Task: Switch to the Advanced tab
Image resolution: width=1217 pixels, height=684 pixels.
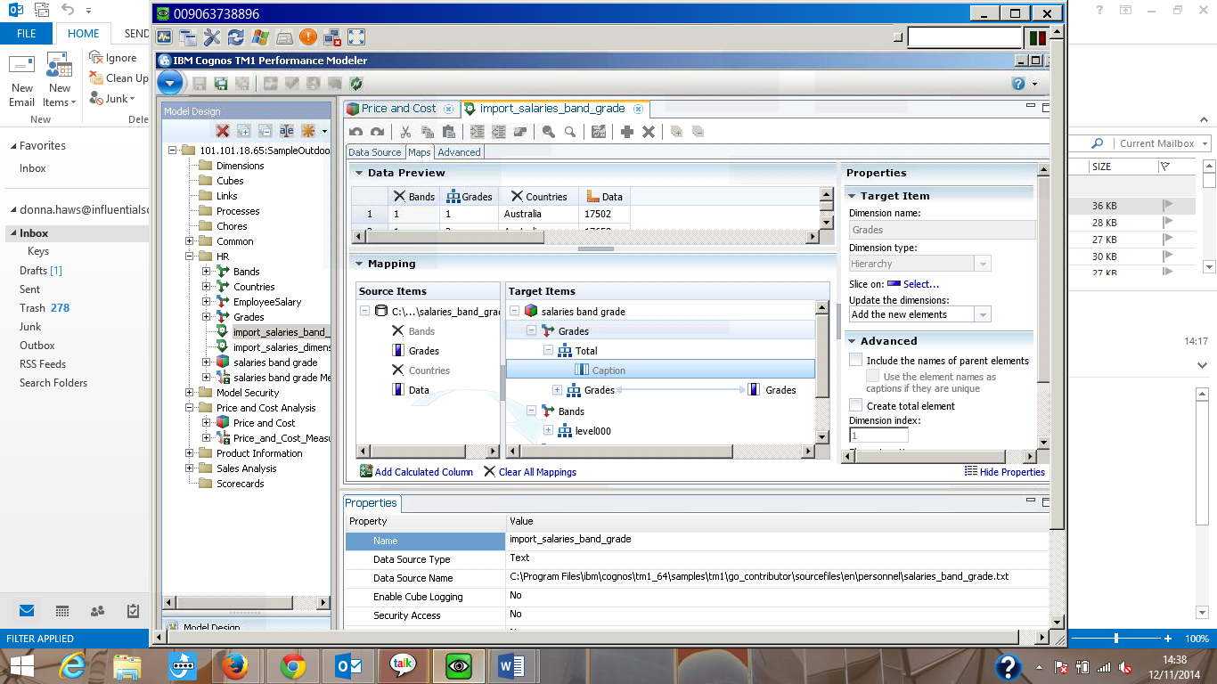Action: pos(460,152)
